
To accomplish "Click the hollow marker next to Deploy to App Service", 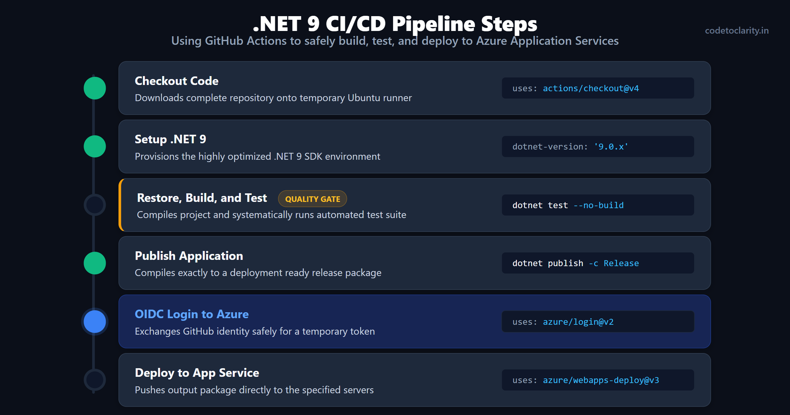I will pyautogui.click(x=95, y=380).
